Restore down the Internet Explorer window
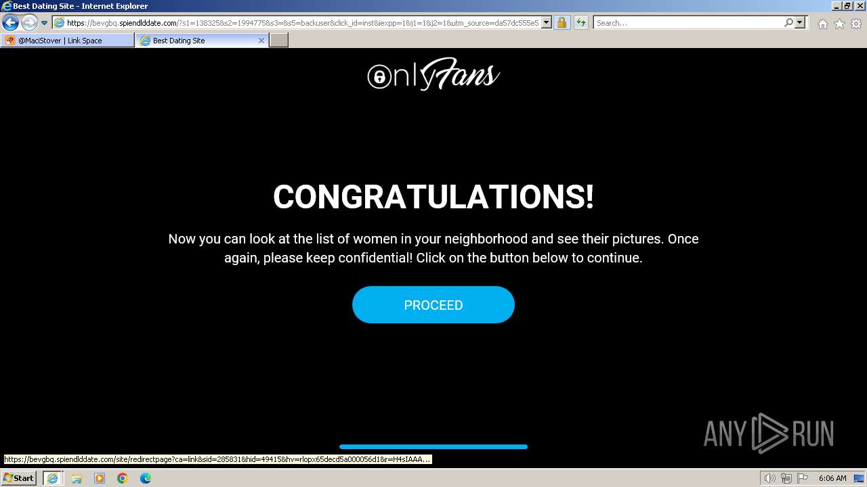The height and width of the screenshot is (487, 867). pos(847,6)
